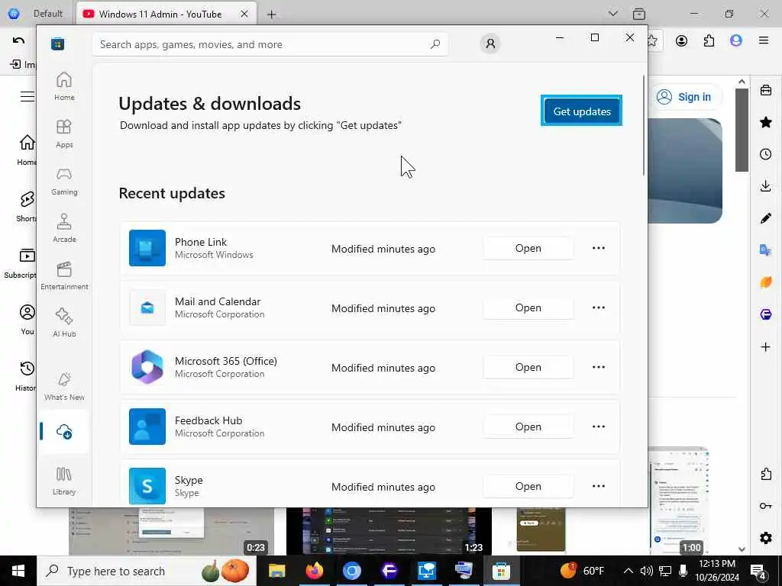Show more options for Mail and Calendar
Image resolution: width=782 pixels, height=586 pixels.
click(x=599, y=308)
